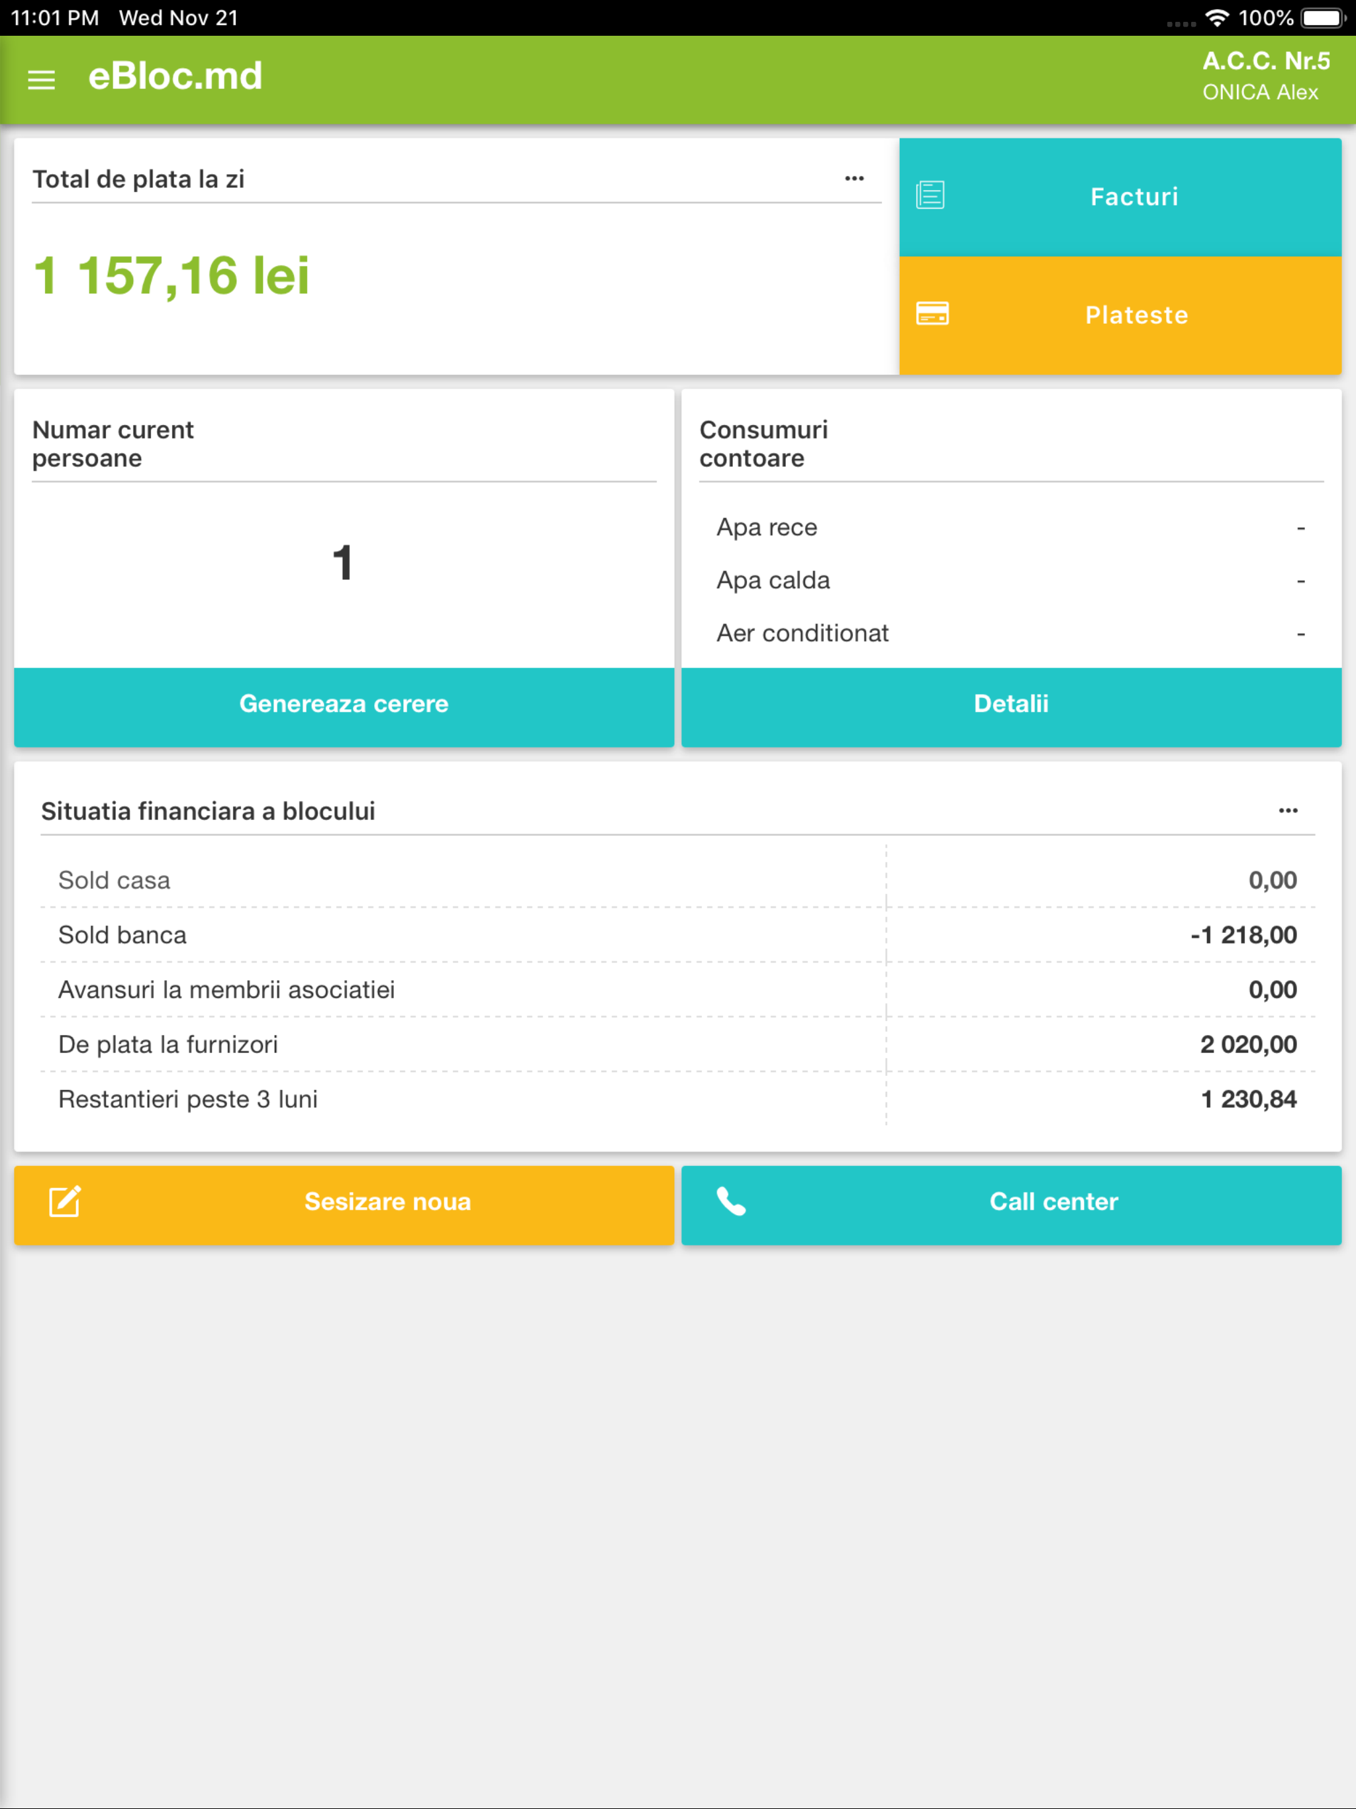Select Avansuri la membrii asociatiei row
Image resolution: width=1356 pixels, height=1809 pixels.
point(677,989)
